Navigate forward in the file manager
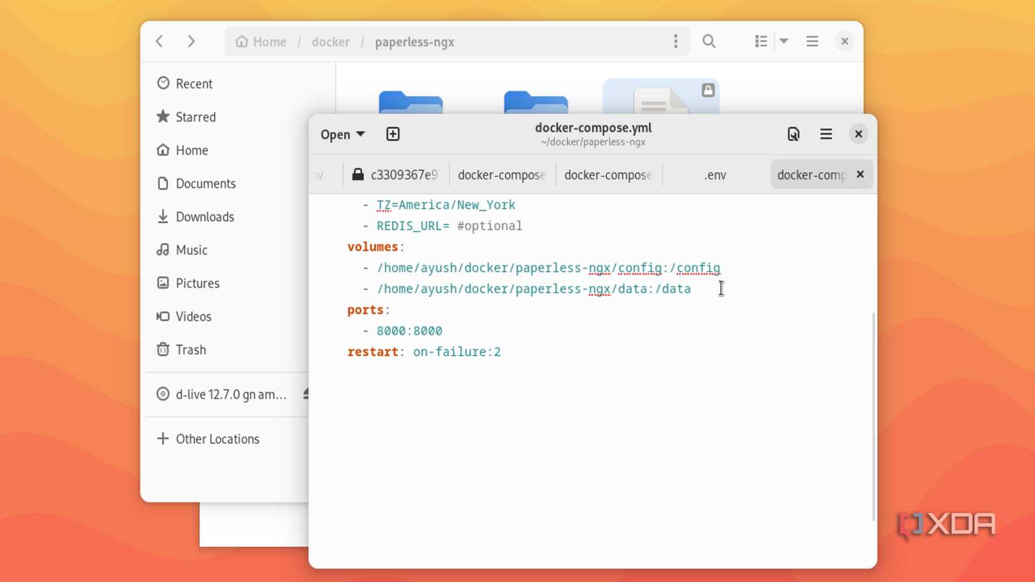 (191, 41)
